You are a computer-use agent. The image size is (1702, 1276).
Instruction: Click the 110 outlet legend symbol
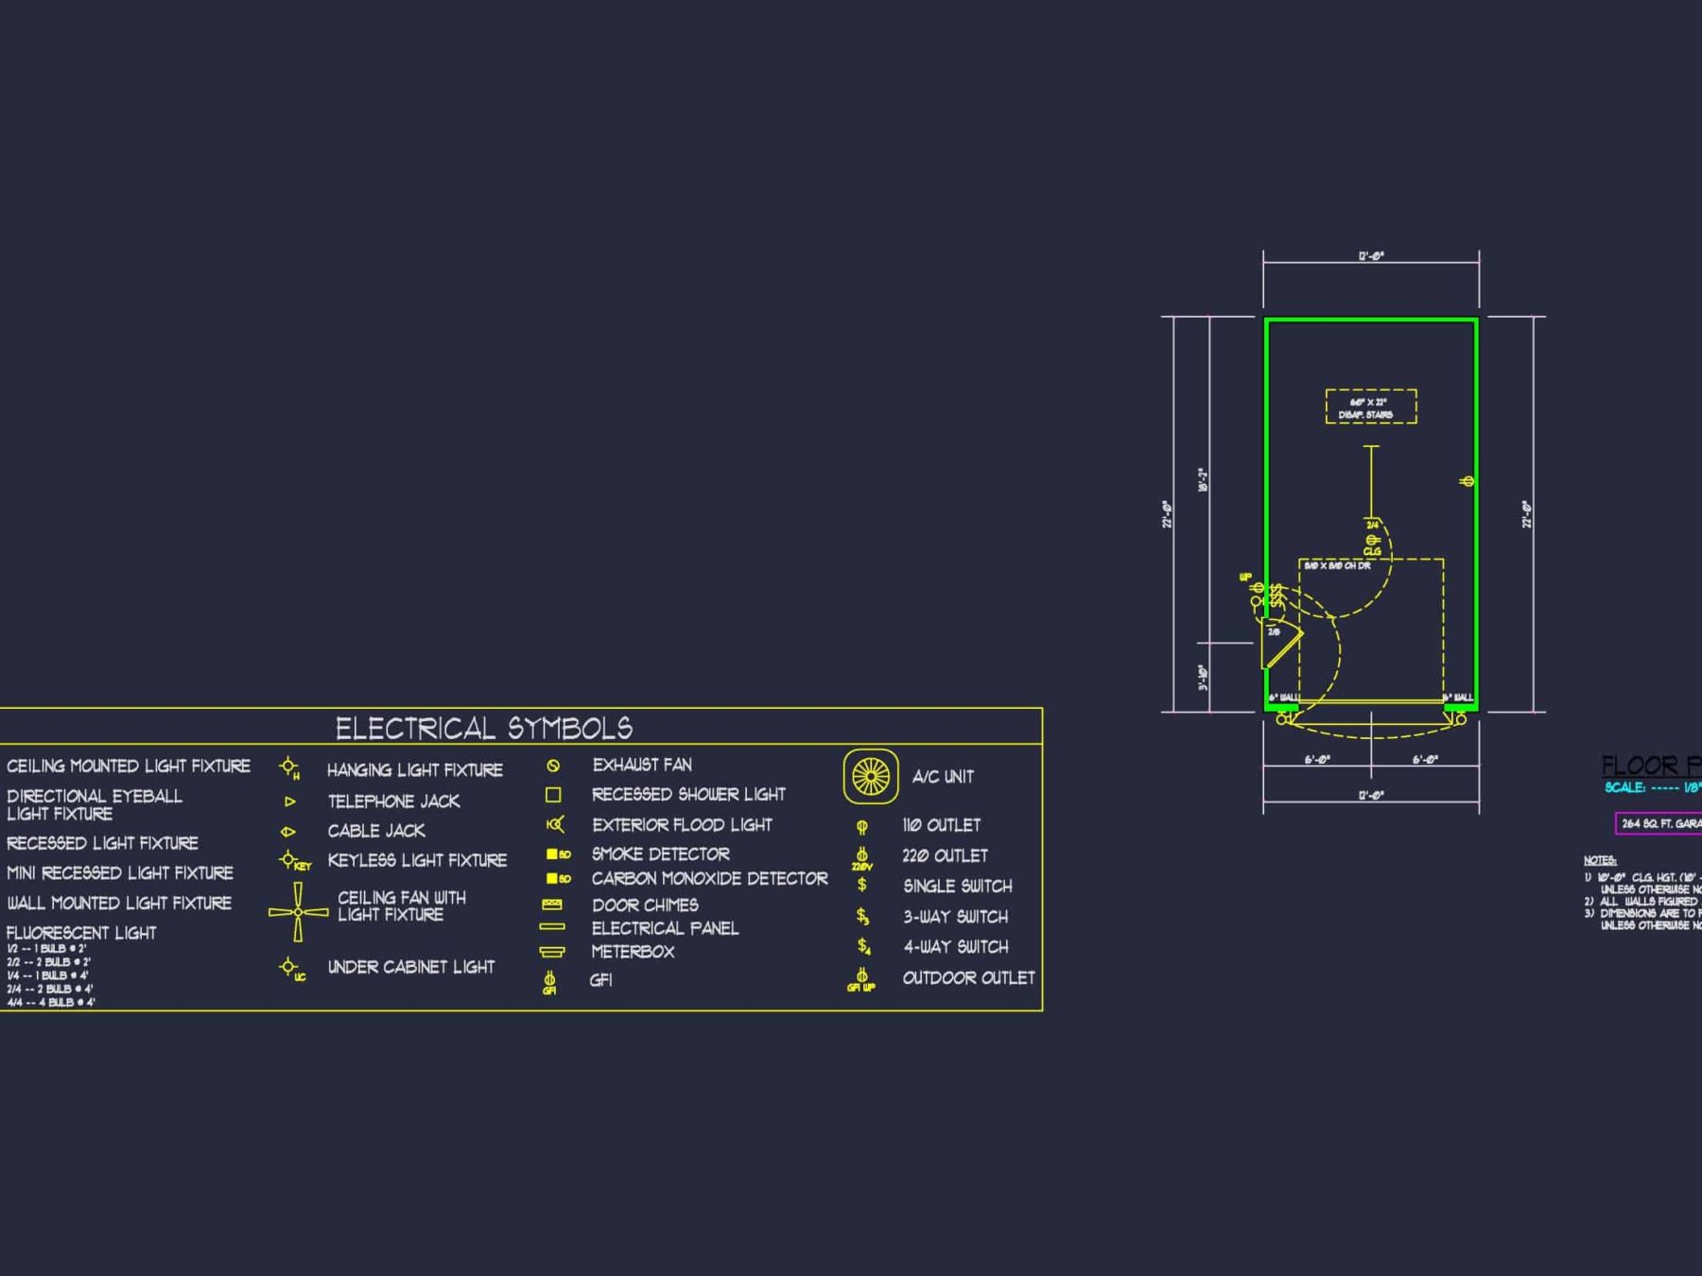(861, 827)
